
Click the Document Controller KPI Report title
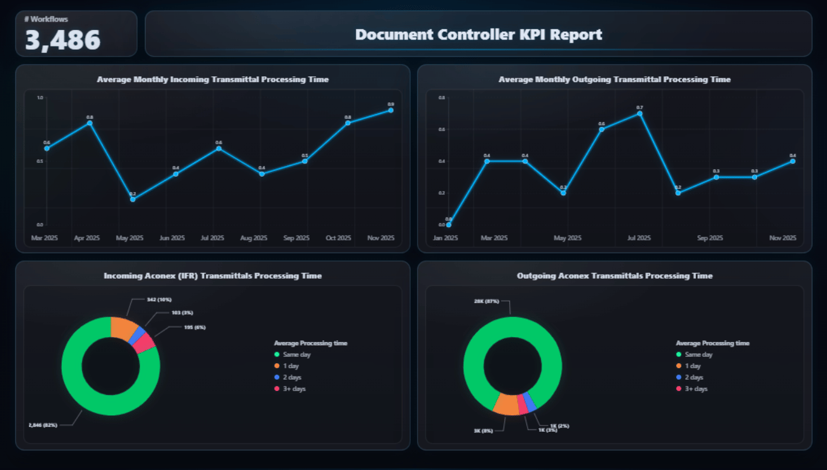coord(478,34)
